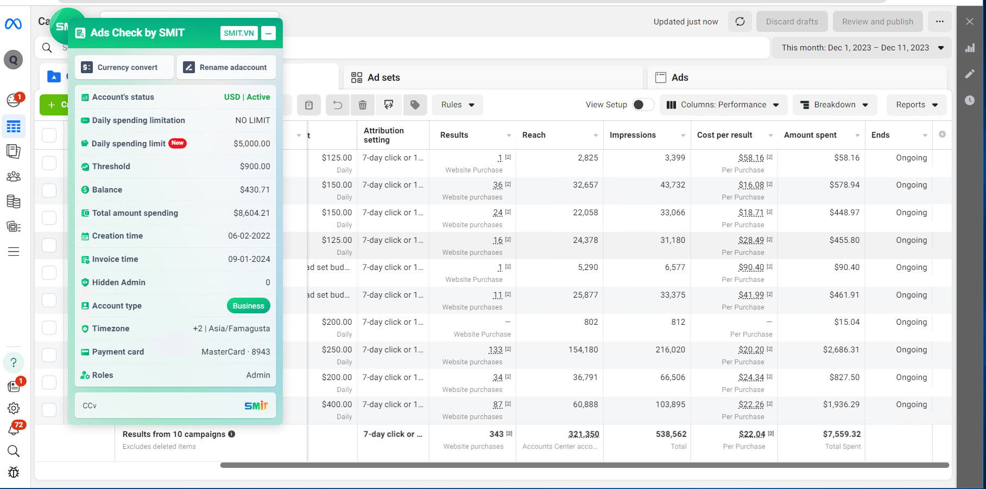Open the Billing coins stack icon
Image resolution: width=986 pixels, height=489 pixels.
click(14, 202)
